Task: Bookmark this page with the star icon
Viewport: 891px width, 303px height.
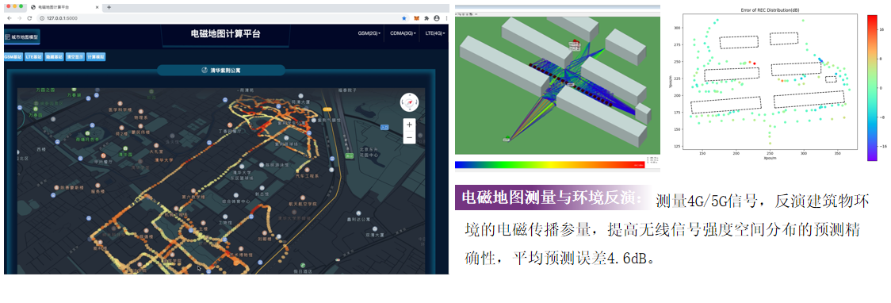Action: [404, 18]
